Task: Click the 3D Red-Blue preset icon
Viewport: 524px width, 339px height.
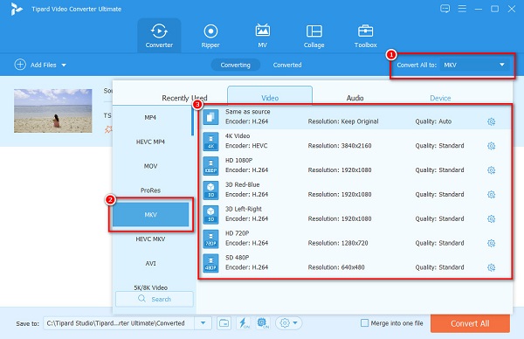Action: [x=210, y=190]
